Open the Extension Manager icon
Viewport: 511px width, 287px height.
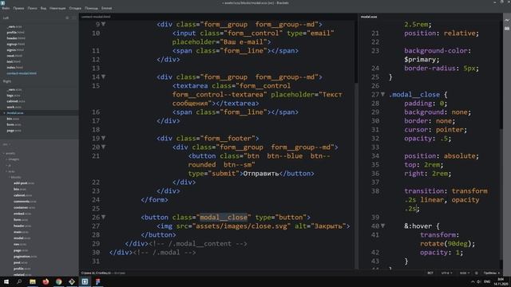click(x=507, y=29)
